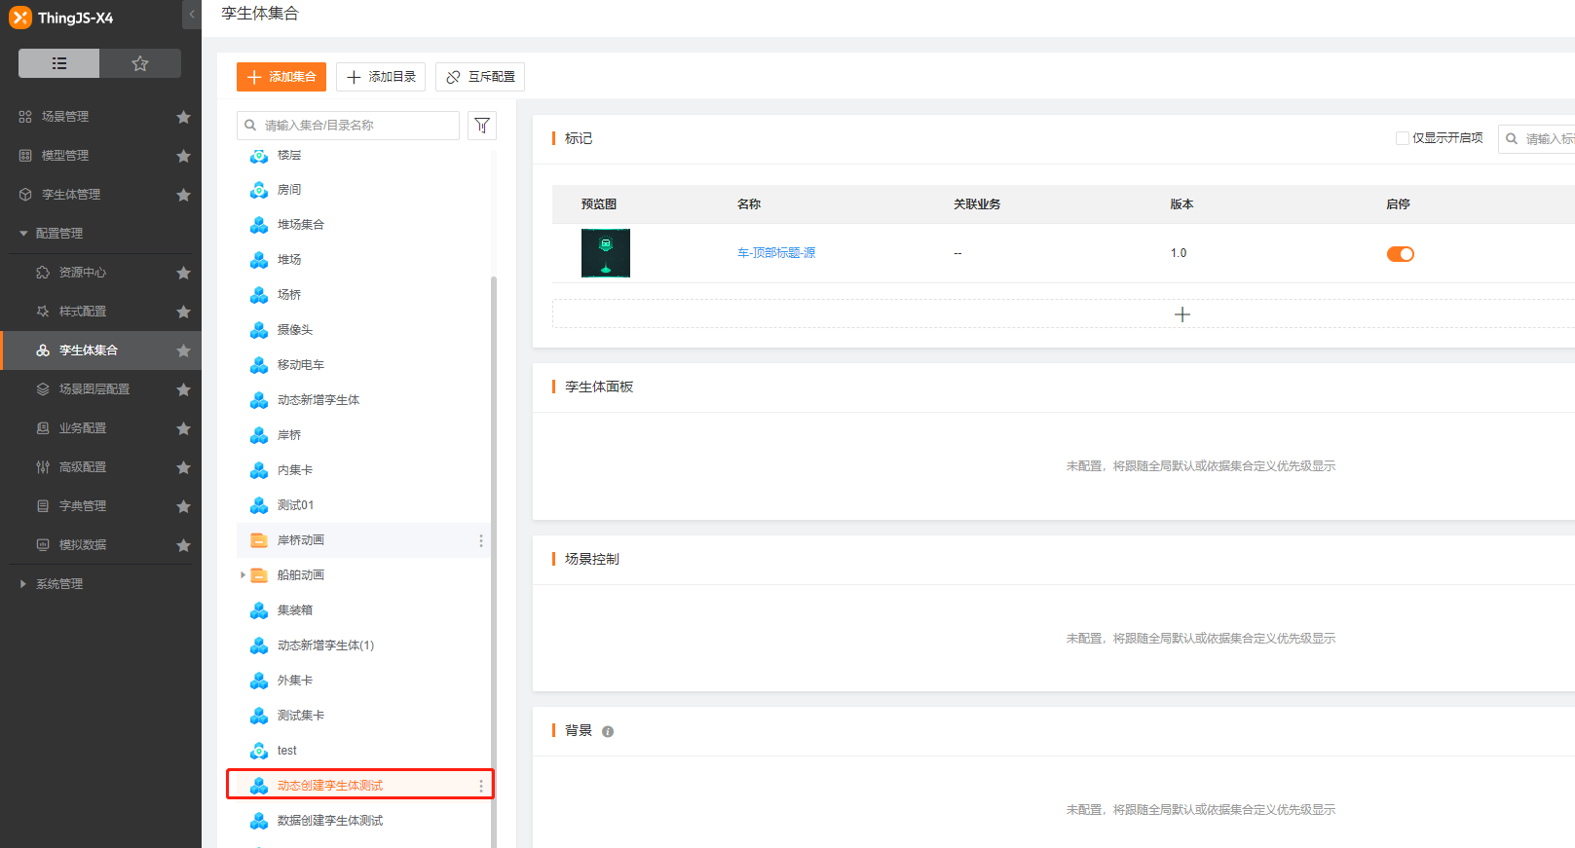Open 样式配置 menu item
The image size is (1575, 848).
point(83,312)
